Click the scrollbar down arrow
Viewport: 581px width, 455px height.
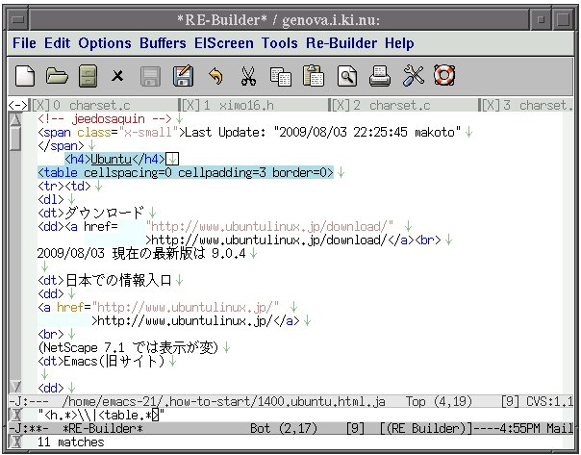15,387
